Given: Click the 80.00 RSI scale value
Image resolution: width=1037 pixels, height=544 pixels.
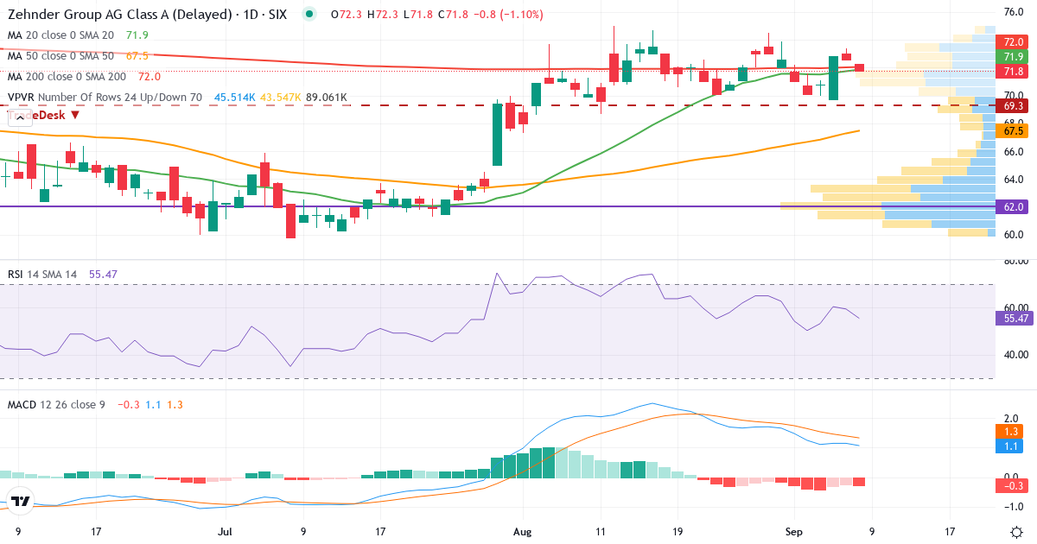Looking at the screenshot, I should 1016,261.
